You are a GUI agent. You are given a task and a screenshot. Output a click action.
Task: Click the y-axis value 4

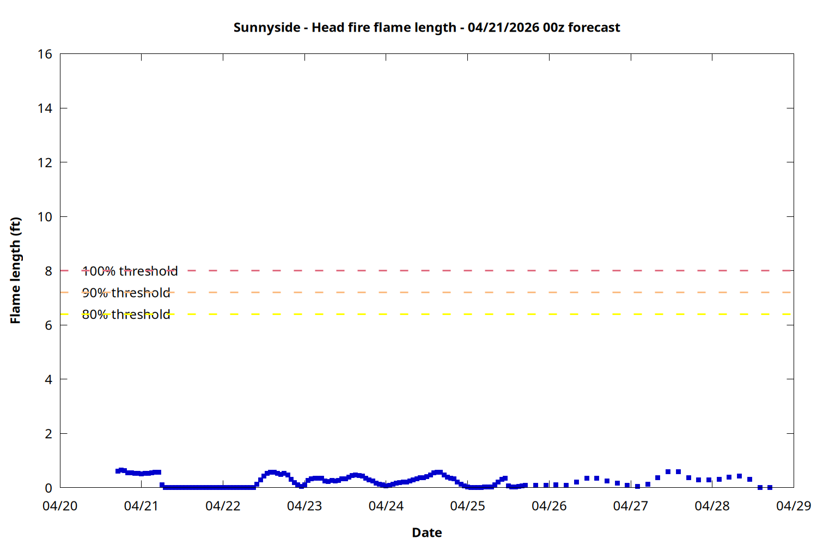tap(48, 379)
